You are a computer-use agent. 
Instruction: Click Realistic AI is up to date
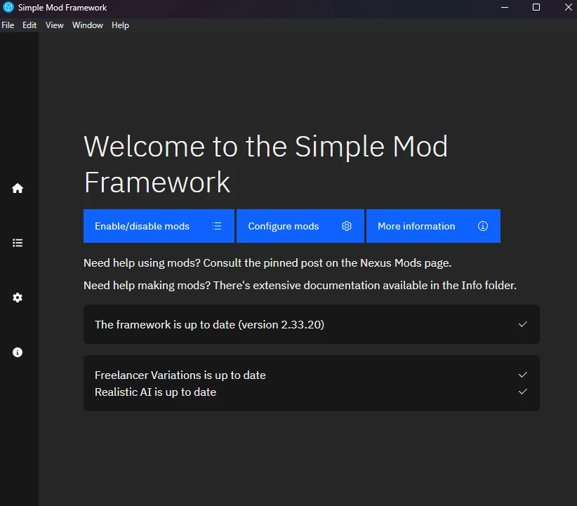click(x=155, y=392)
